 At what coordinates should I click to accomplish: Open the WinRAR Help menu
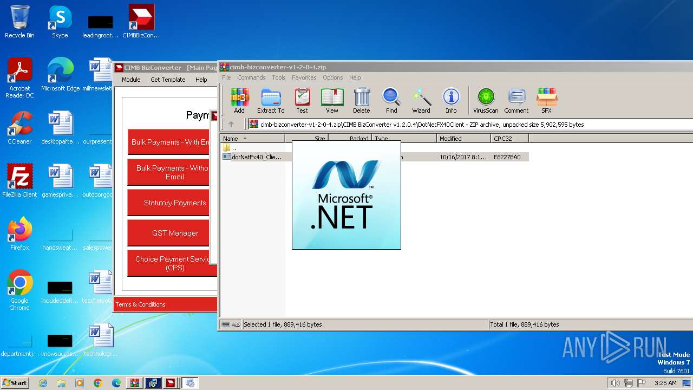(x=355, y=77)
